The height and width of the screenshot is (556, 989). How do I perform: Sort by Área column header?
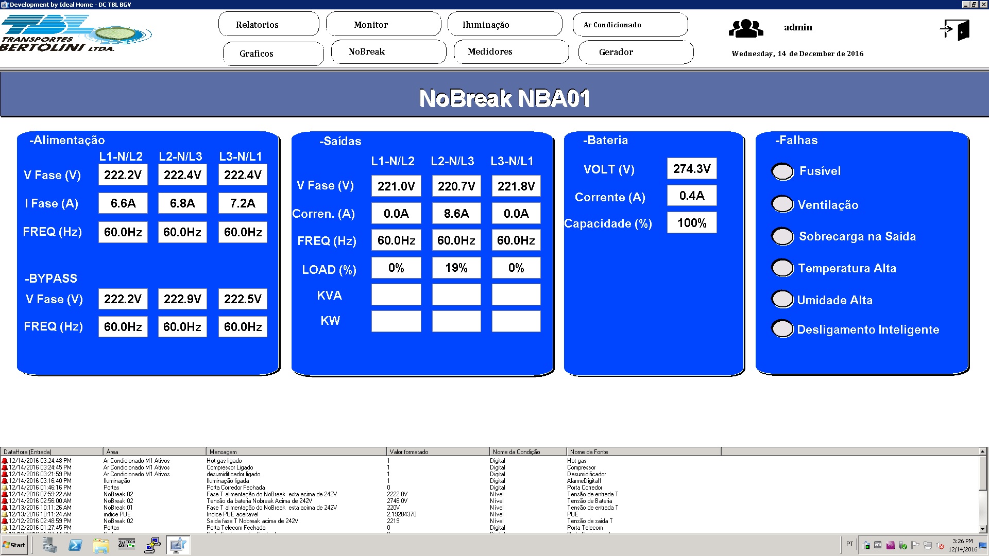tap(155, 452)
